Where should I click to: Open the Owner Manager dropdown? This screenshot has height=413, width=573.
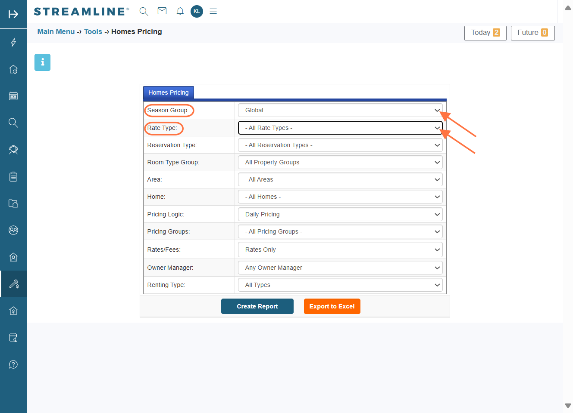tap(340, 268)
